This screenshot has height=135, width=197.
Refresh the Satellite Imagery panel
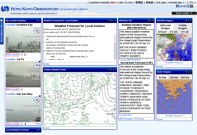(x=186, y=20)
